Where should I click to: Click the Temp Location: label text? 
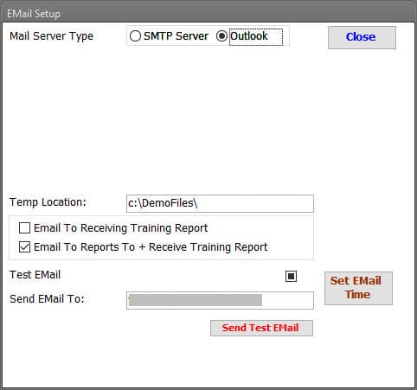48,202
